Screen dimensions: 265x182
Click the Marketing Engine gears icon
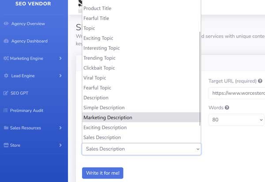tap(6, 58)
